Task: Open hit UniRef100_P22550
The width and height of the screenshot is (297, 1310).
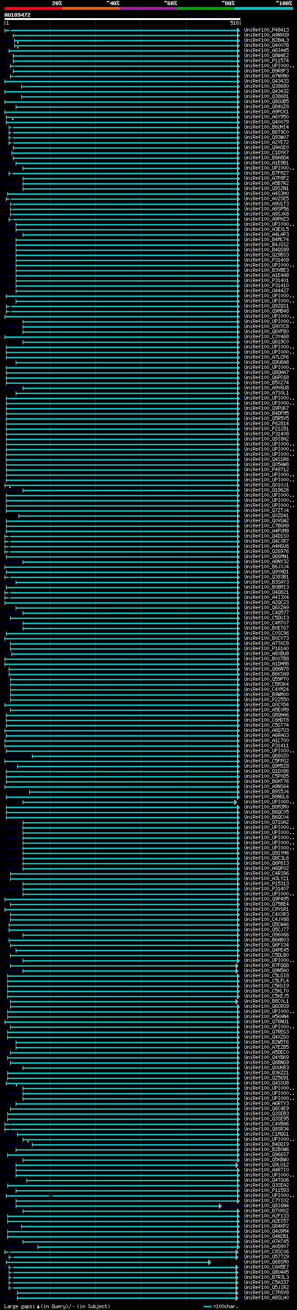Action: [266, 700]
